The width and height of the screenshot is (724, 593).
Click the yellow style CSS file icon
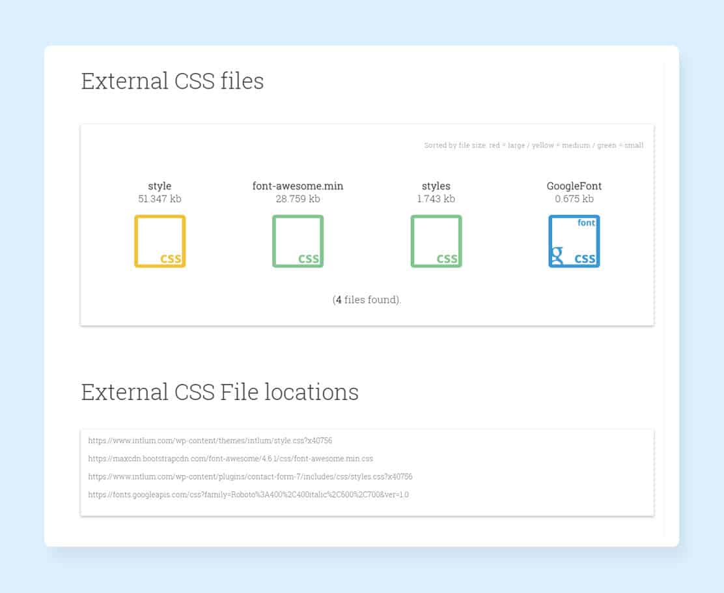(x=160, y=241)
